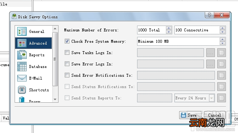Open the Shortcuts options category
Viewport: 238px width, 133px height.
click(33, 90)
